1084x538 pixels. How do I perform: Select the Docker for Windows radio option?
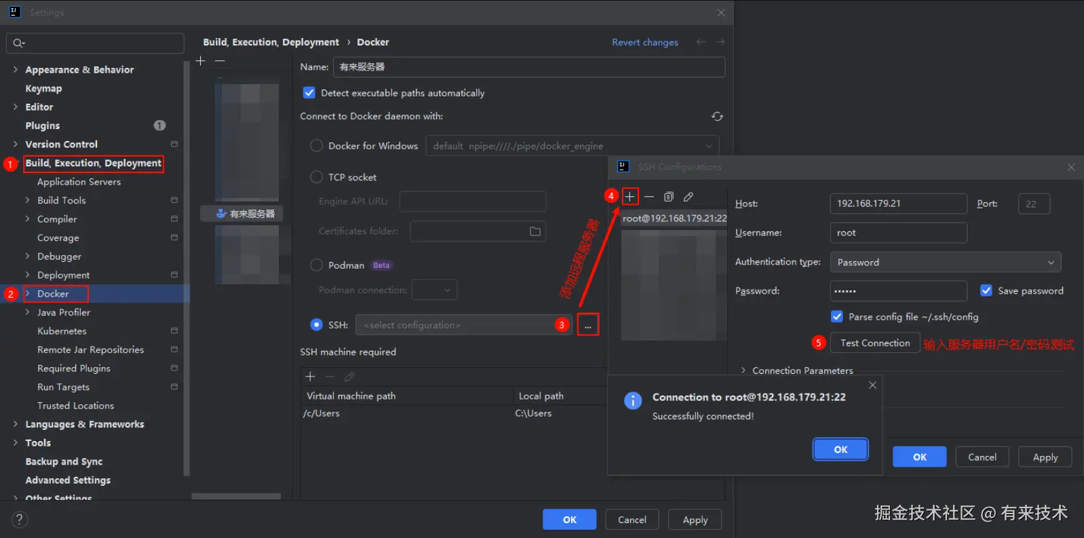pos(316,146)
